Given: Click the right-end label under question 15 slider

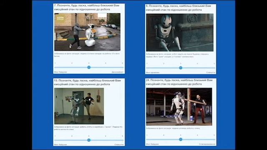Looking at the screenshot, I should click(119, 145).
